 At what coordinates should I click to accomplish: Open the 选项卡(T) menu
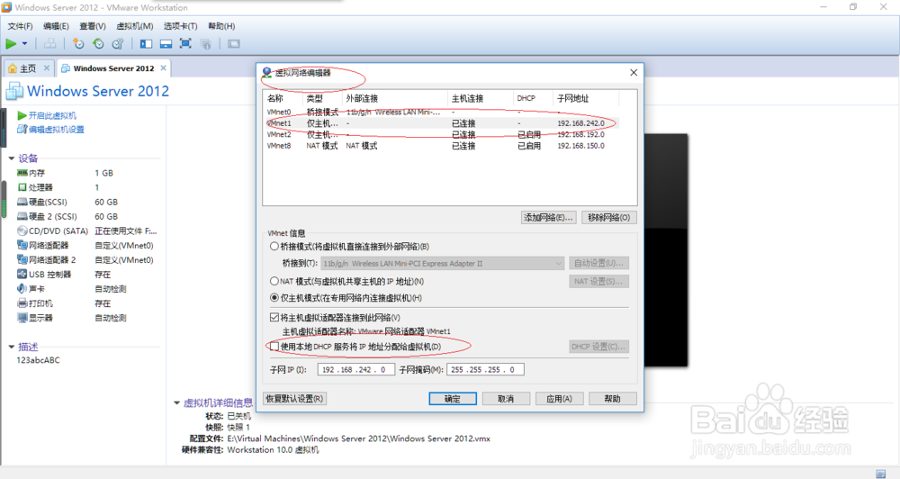[x=180, y=26]
